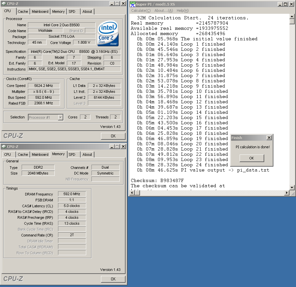Maximize the Super PI window
296x287 pixels.
point(286,4)
